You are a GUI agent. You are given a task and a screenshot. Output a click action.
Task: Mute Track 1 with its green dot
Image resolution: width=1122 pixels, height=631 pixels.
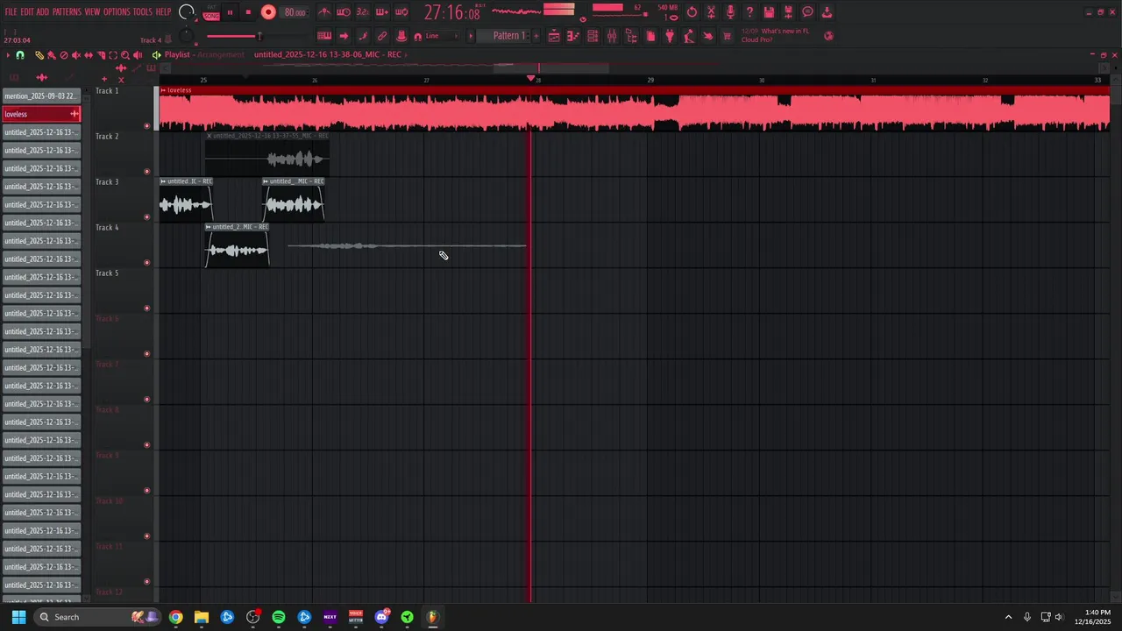click(146, 126)
